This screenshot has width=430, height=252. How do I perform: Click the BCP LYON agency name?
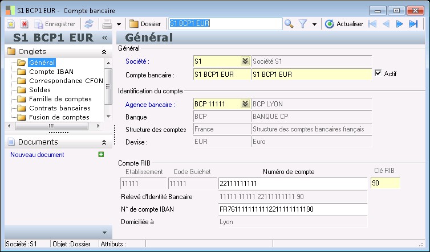(267, 104)
